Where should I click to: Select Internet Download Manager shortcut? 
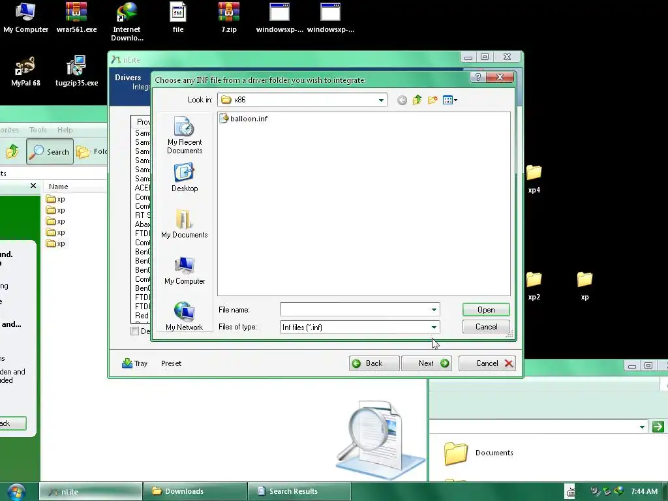pyautogui.click(x=127, y=22)
